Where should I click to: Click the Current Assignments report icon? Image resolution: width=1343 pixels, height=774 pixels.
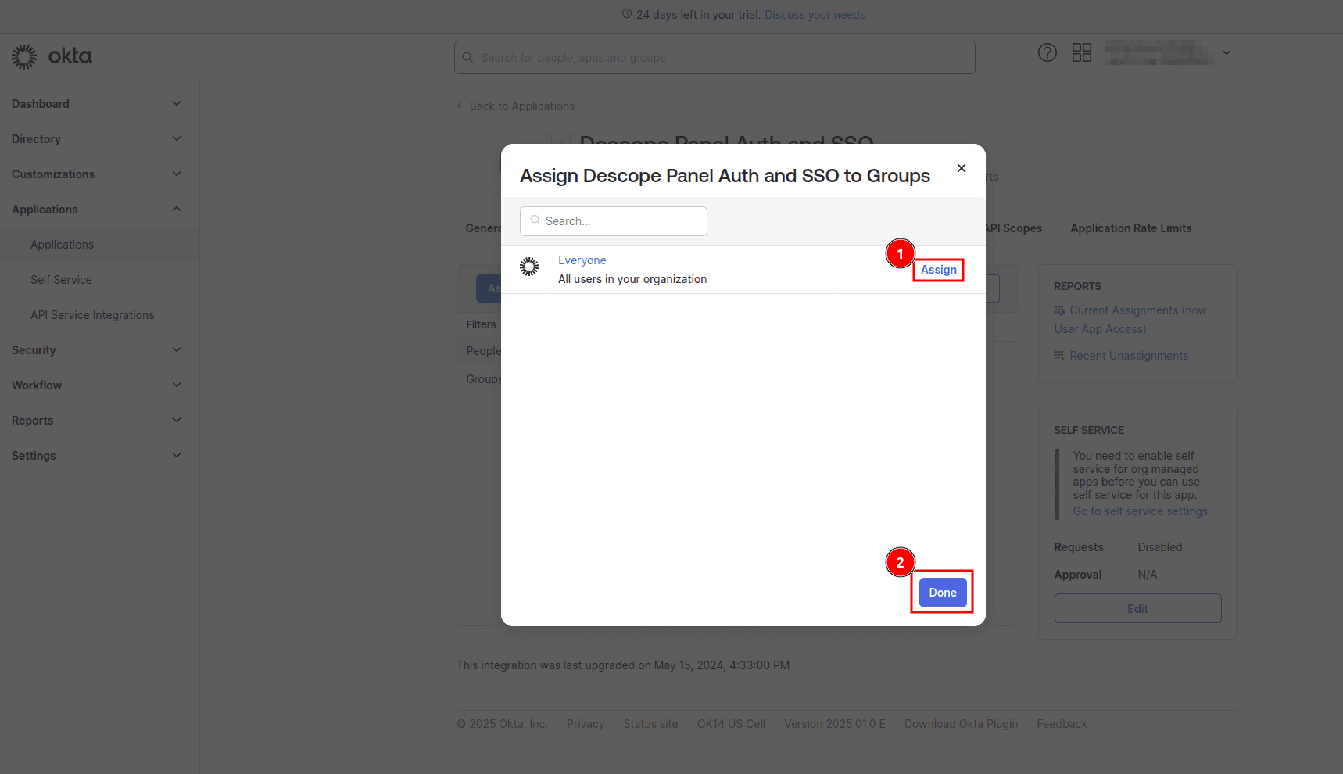pos(1060,310)
